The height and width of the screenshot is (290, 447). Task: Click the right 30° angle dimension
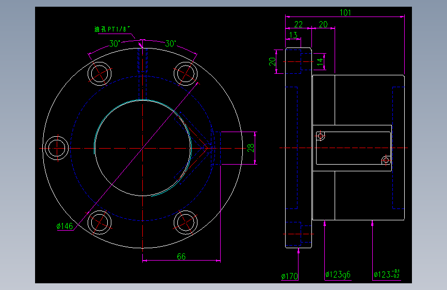pyautogui.click(x=171, y=44)
